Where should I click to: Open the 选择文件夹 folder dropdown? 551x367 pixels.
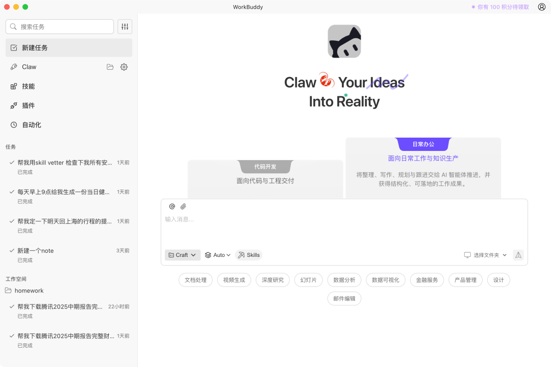(485, 255)
